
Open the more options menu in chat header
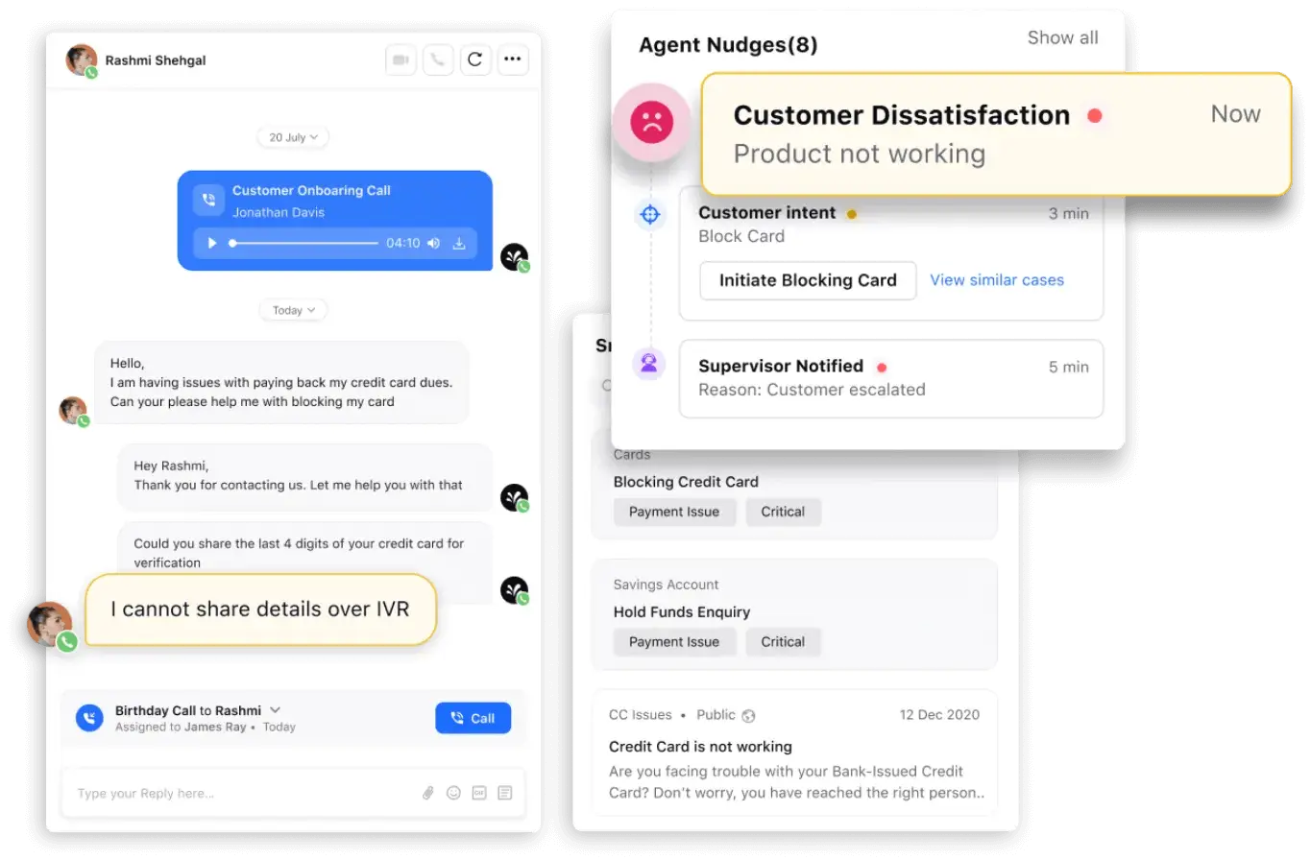513,60
